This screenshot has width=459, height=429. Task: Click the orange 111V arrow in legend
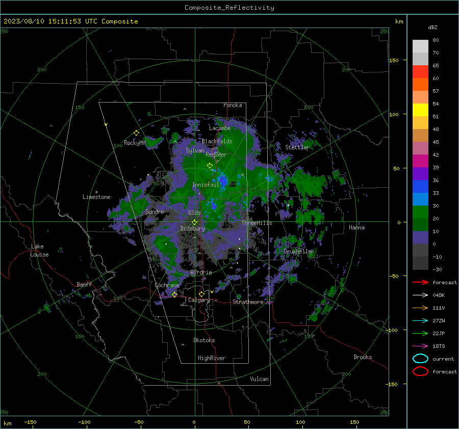420,308
